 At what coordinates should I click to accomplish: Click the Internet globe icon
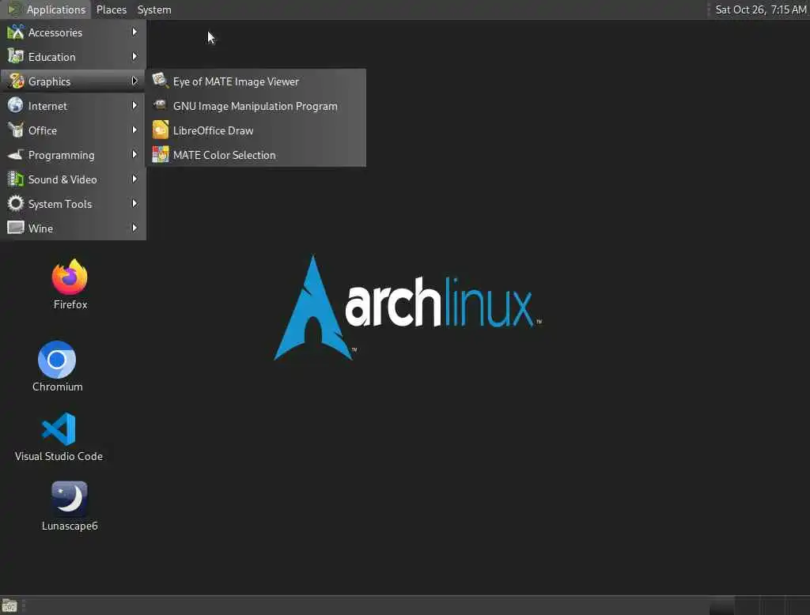click(x=16, y=105)
